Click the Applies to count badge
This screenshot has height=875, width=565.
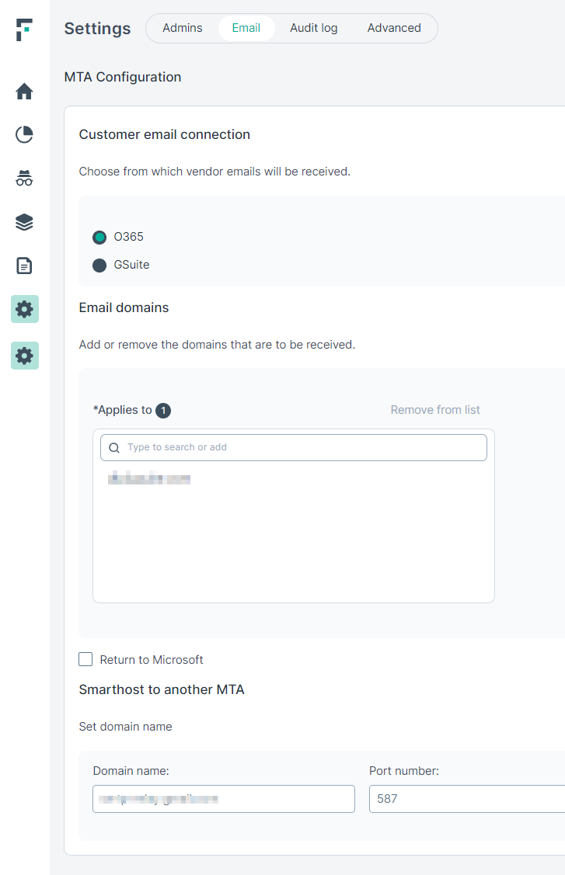[162, 410]
